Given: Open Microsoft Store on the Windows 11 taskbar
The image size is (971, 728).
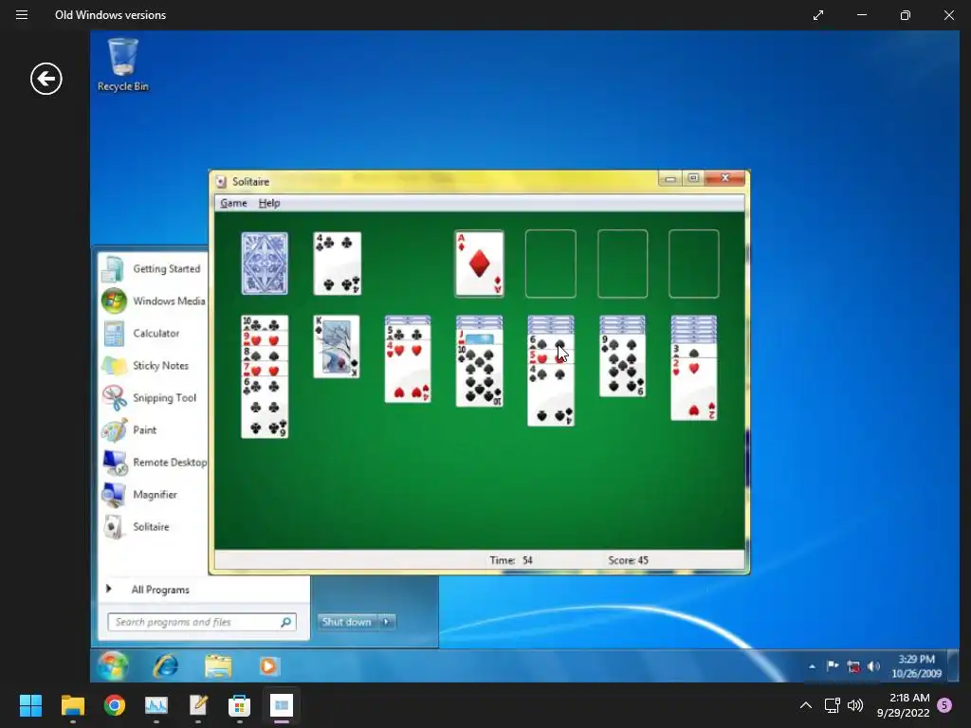Looking at the screenshot, I should click(x=239, y=705).
